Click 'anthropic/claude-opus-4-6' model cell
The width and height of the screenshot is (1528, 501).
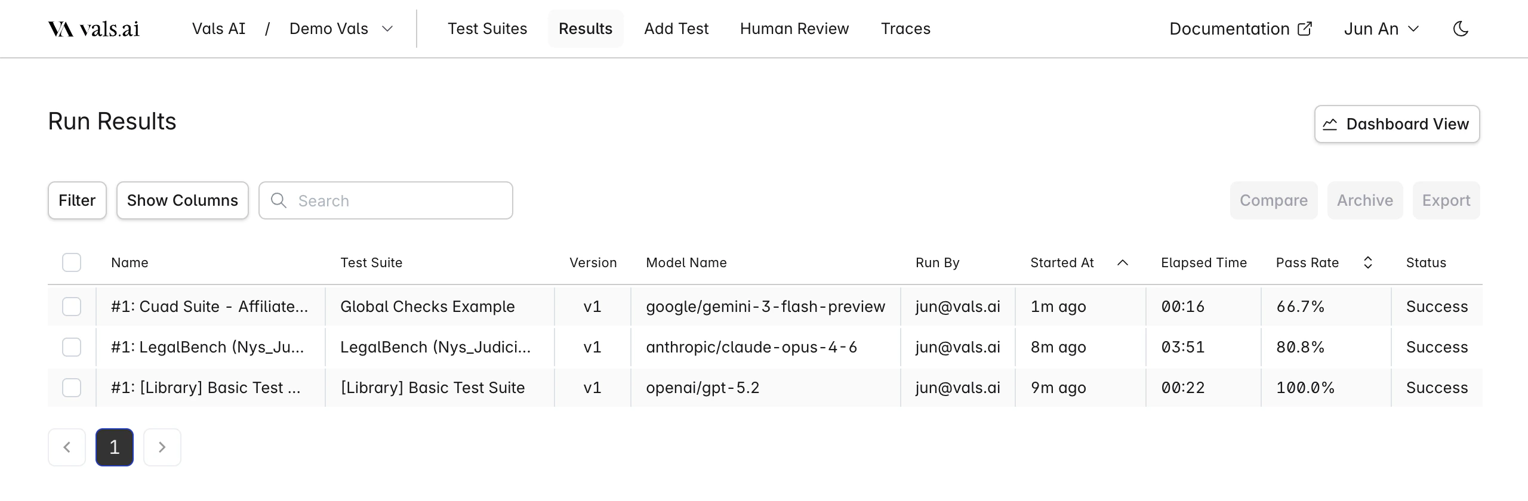[x=751, y=347]
